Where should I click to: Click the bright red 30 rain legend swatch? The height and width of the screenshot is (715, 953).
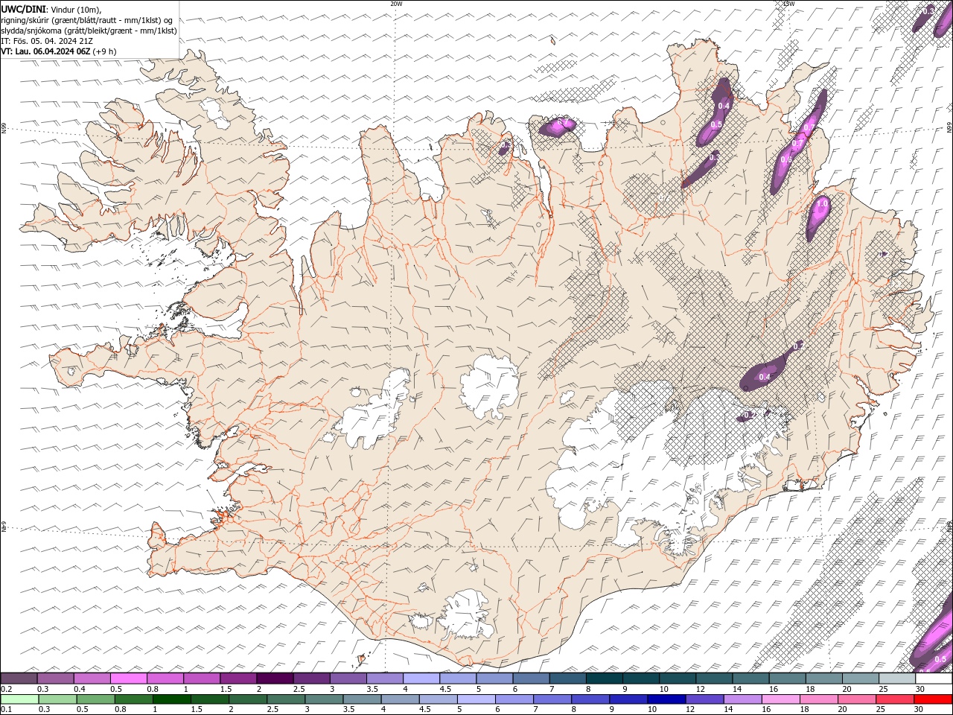click(x=934, y=699)
